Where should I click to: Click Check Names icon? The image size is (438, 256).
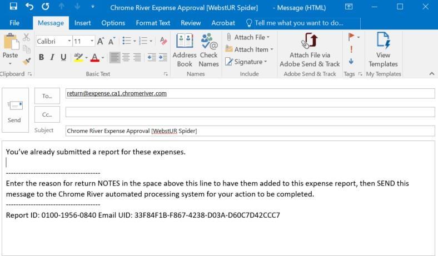(208, 50)
